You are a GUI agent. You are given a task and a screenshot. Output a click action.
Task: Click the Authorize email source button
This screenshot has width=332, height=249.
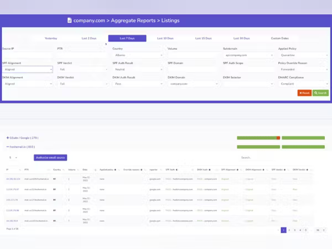click(50, 157)
